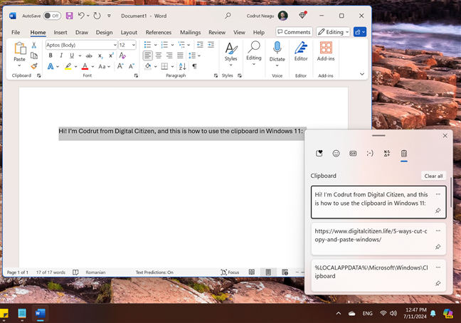Click the Paste clipboard icon

pyautogui.click(x=20, y=48)
